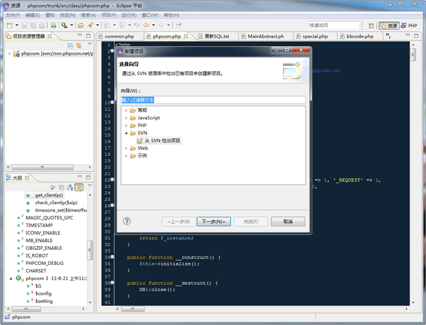Toggle code fold marker at line 2
This screenshot has width=426, height=325.
(113, 52)
